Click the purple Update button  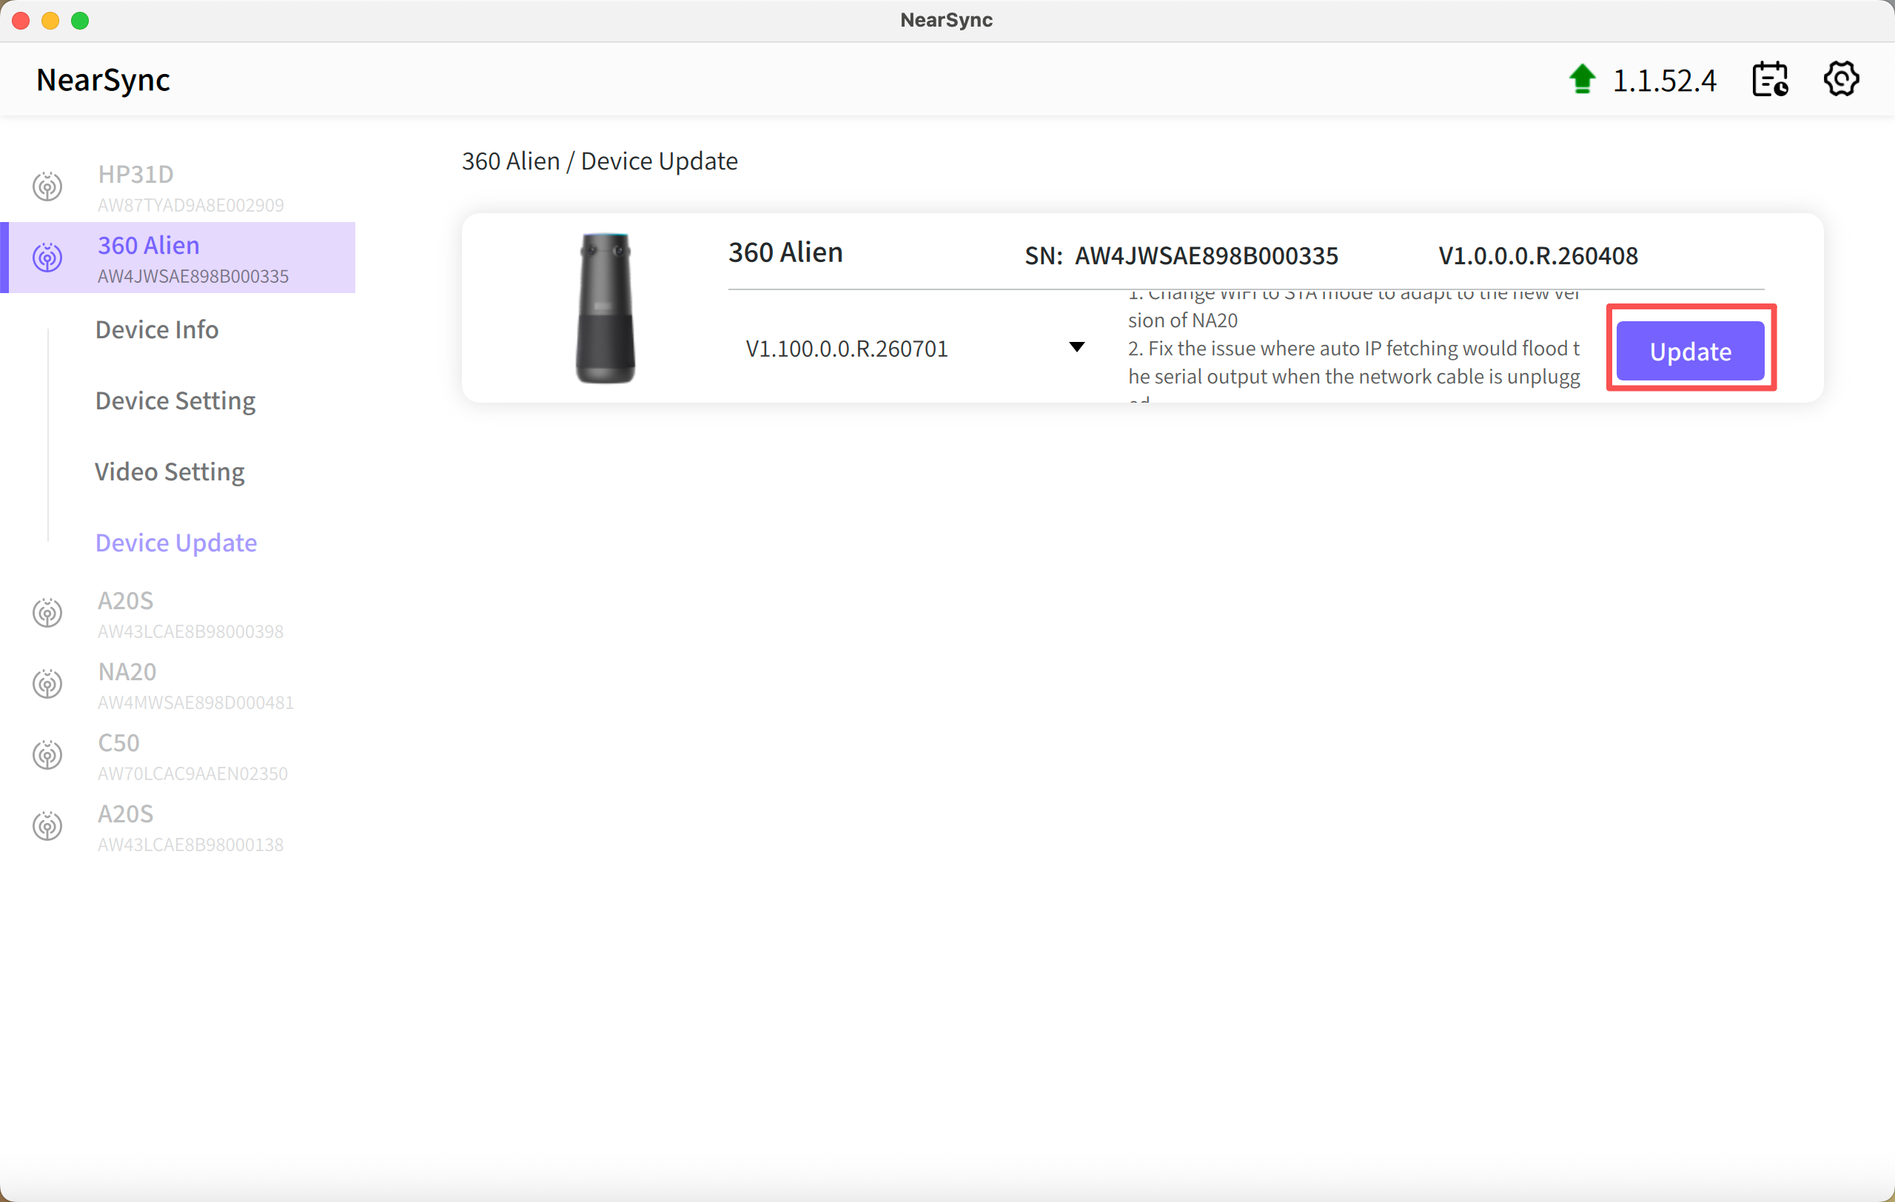(x=1691, y=351)
